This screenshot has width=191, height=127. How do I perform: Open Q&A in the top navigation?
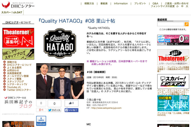155,4
